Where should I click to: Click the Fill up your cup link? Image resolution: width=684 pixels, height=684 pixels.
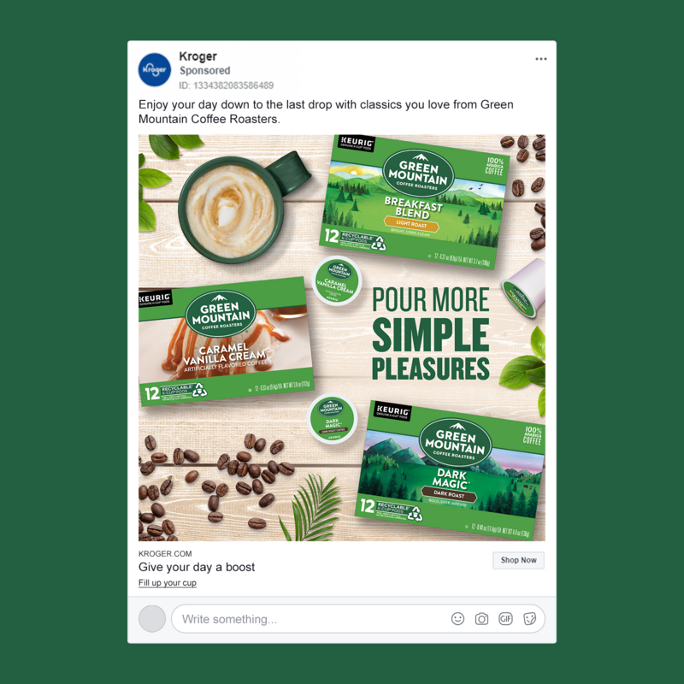[167, 583]
